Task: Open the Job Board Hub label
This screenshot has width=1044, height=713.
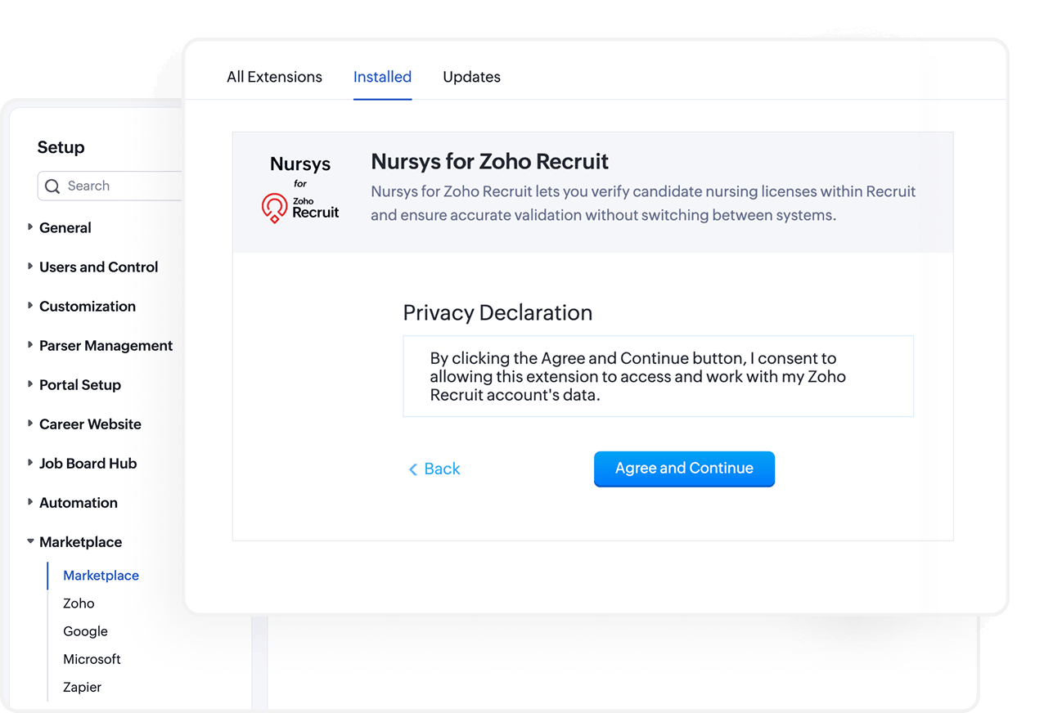Action: [x=88, y=464]
